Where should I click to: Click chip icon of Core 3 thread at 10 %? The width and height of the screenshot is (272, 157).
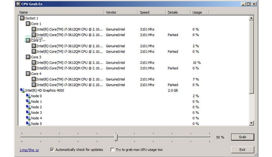coord(34,63)
